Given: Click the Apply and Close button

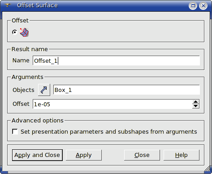Looking at the screenshot, I should 37,155.
